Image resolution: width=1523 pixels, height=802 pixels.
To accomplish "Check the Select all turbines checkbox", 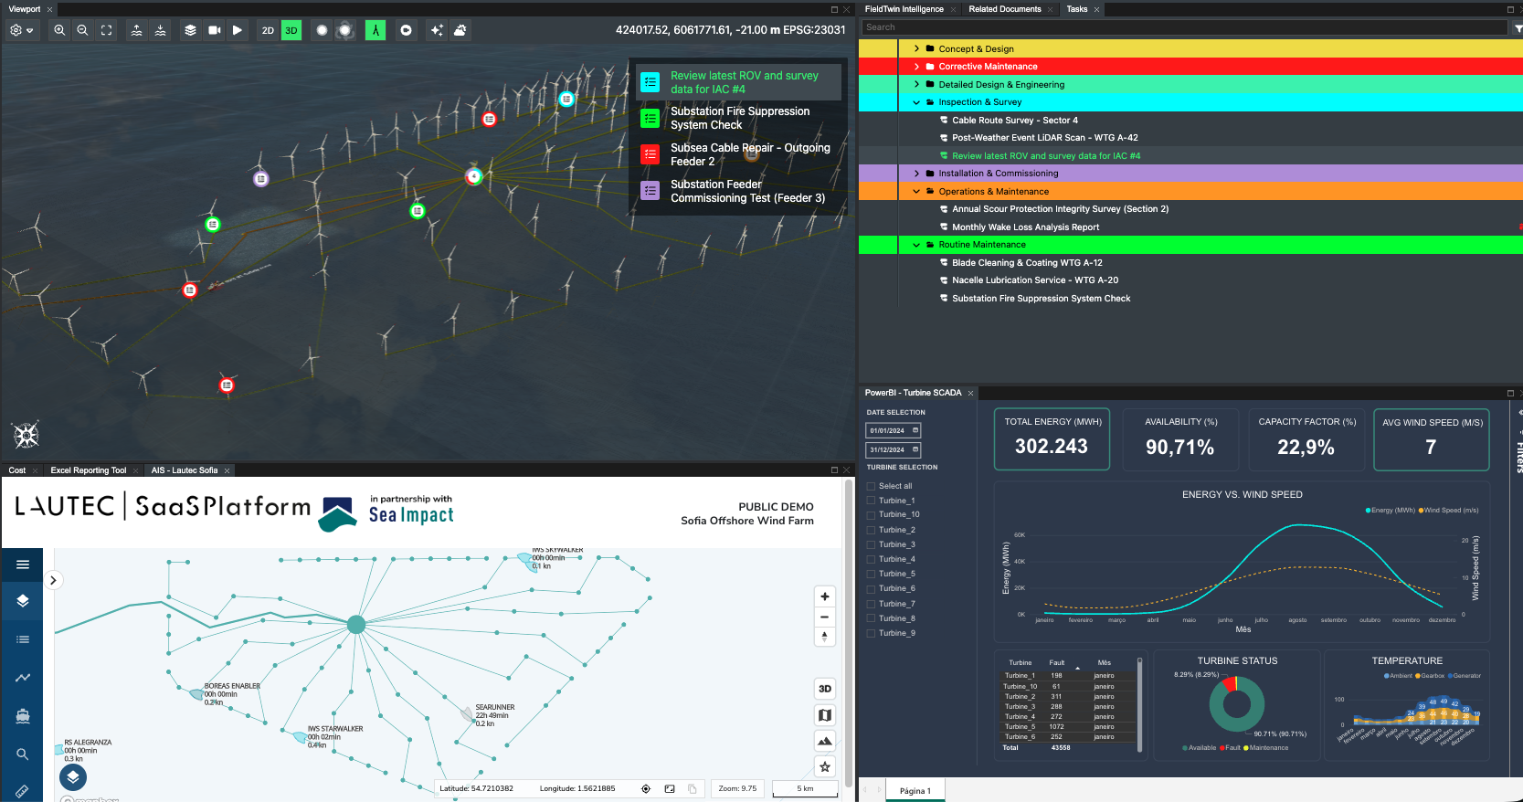I will pos(871,486).
